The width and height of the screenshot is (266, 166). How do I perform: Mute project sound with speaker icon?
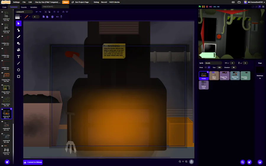tap(210, 6)
